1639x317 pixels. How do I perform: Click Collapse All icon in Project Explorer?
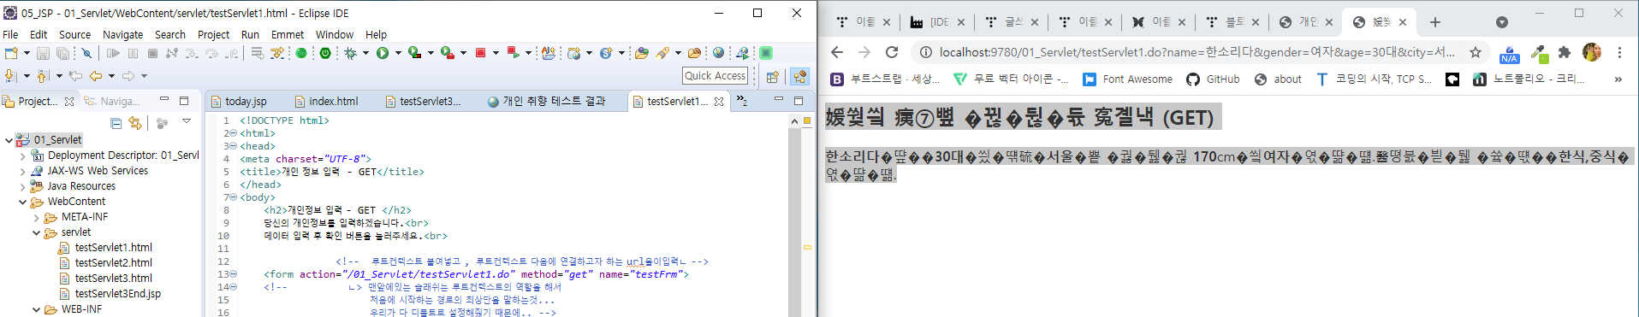point(116,123)
